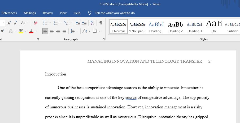The image size is (240, 123).
Task: Switch to the View tab
Action: tap(63, 13)
